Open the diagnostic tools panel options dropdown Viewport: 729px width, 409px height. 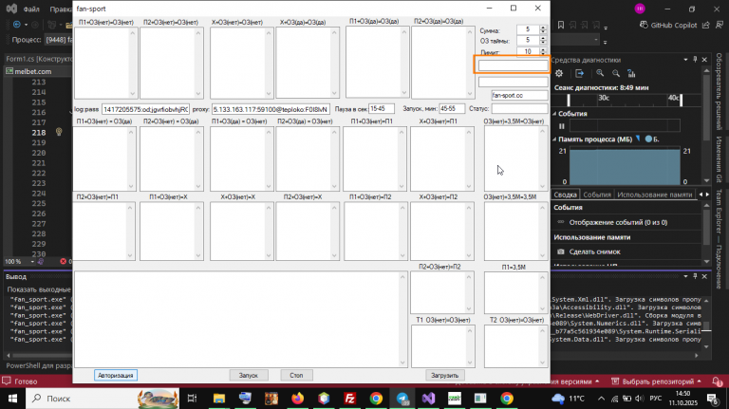685,60
